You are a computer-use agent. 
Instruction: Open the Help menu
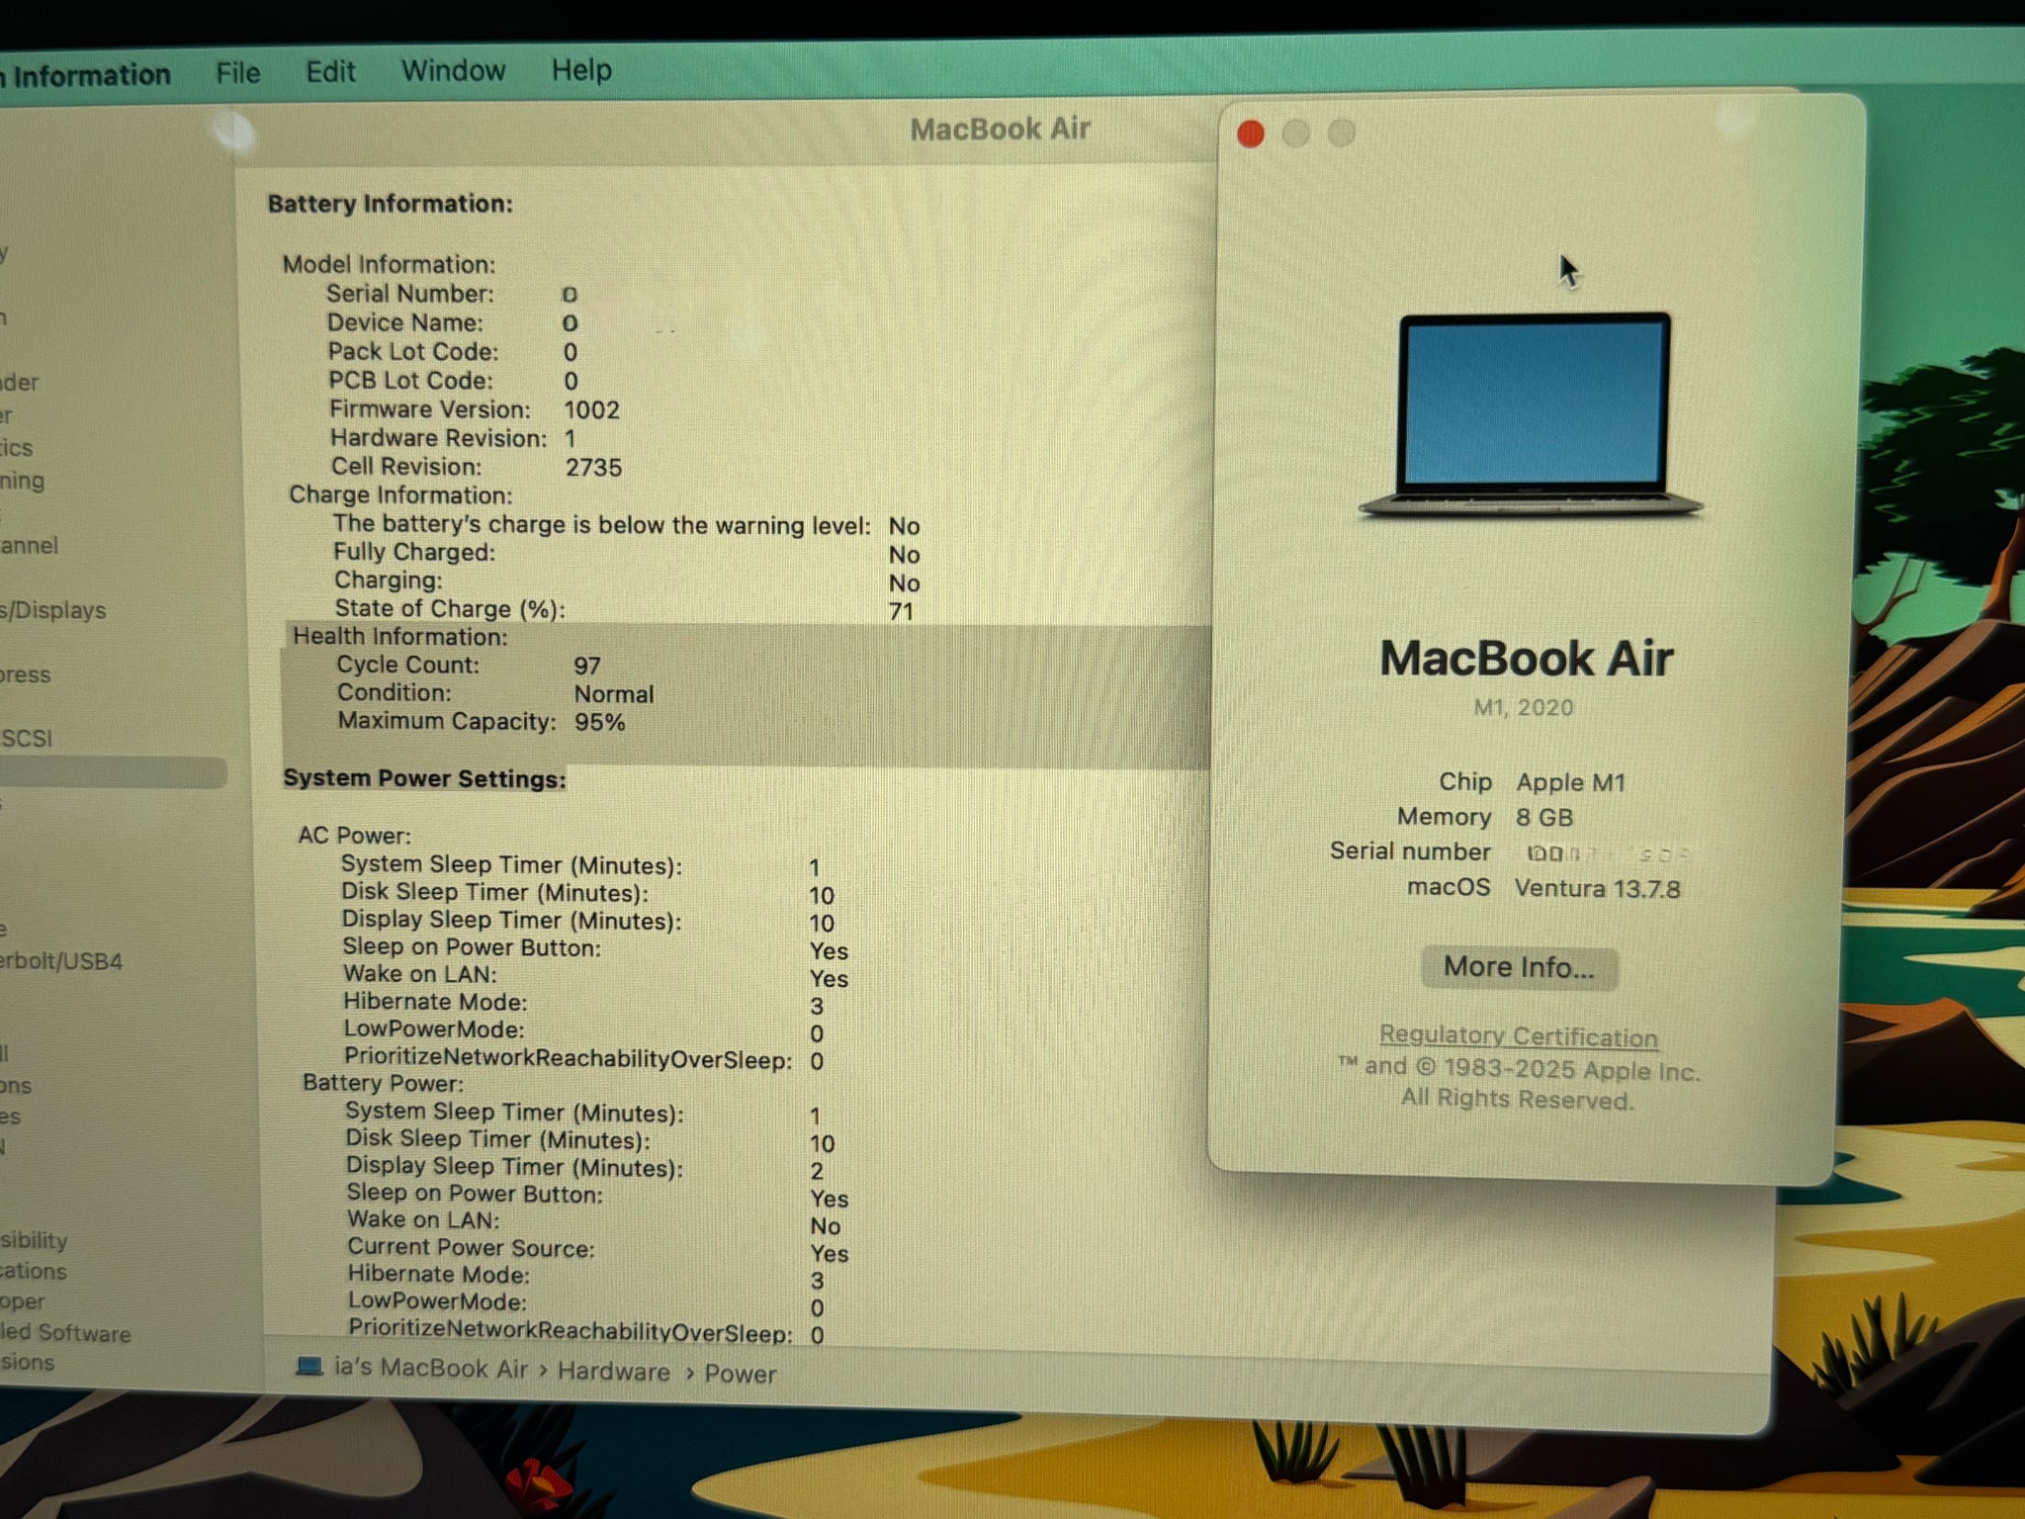tap(581, 70)
